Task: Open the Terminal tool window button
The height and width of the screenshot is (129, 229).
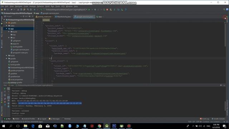Action: 66,119
